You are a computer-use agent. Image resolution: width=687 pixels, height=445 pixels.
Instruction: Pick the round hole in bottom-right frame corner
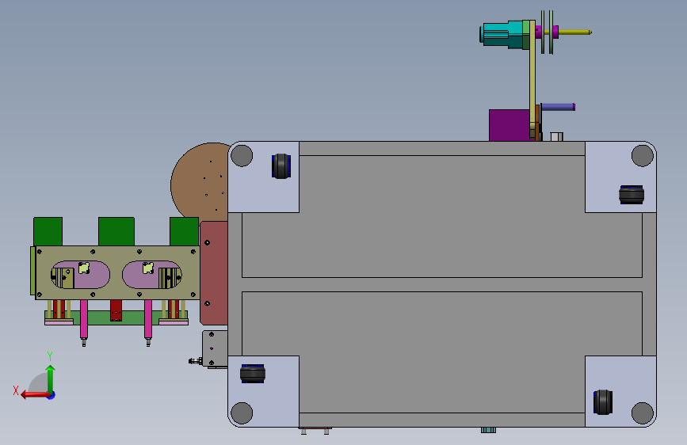643,413
